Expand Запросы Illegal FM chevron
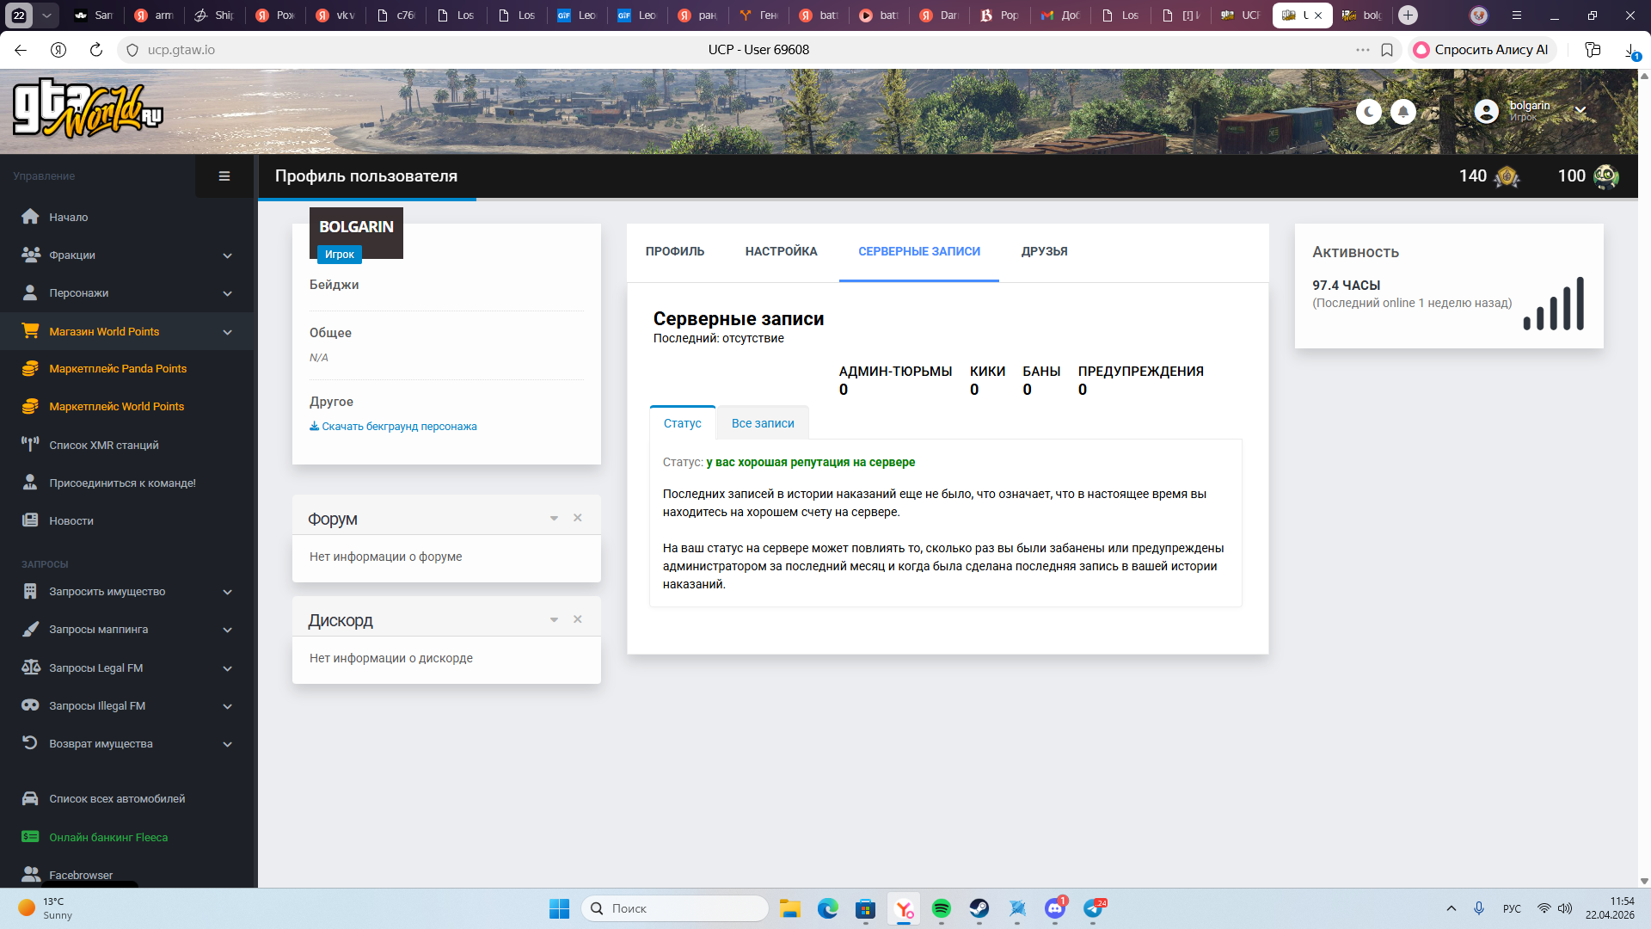The image size is (1651, 929). 227,706
